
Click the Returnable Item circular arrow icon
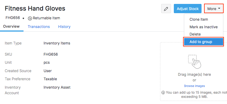point(30,18)
